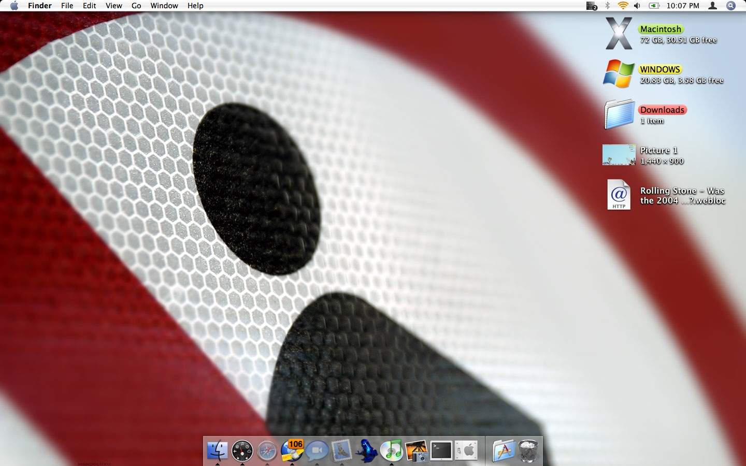The width and height of the screenshot is (746, 466).
Task: Launch iTunes from the Dock
Action: coord(392,450)
